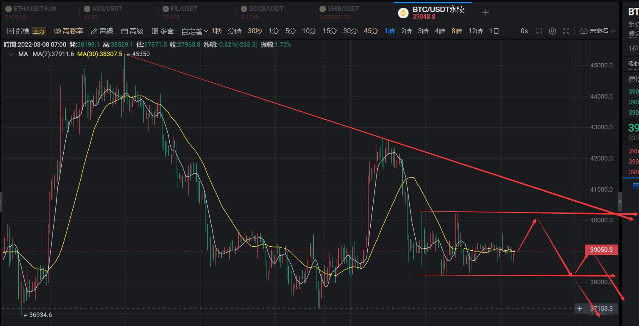Select the 10分 timeframe

(x=309, y=31)
